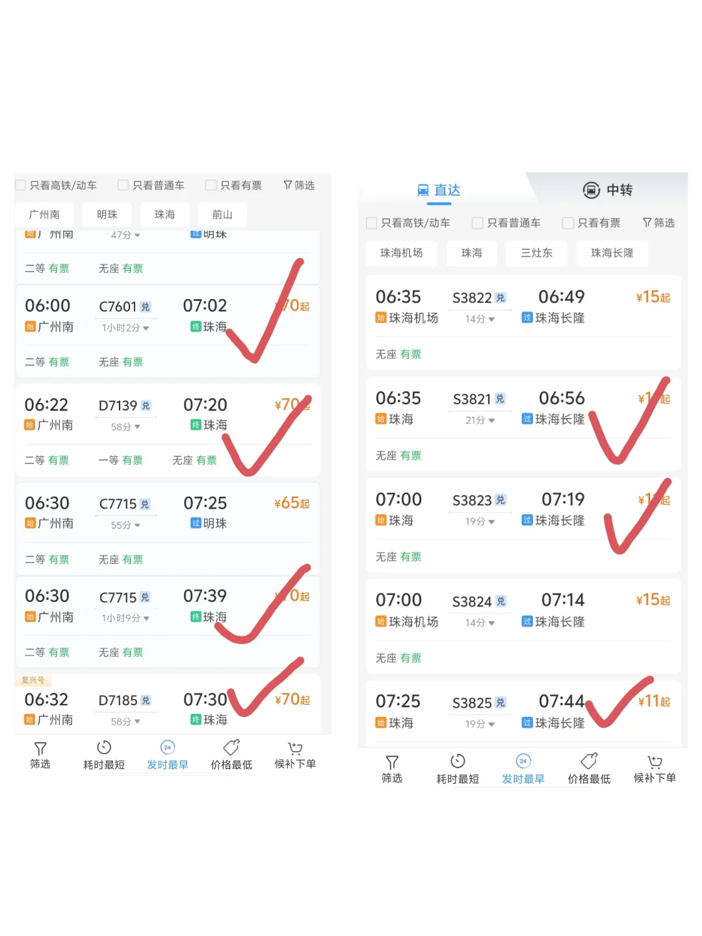Select the 三灶东 station filter
This screenshot has height=936, width=702.
coord(536,253)
